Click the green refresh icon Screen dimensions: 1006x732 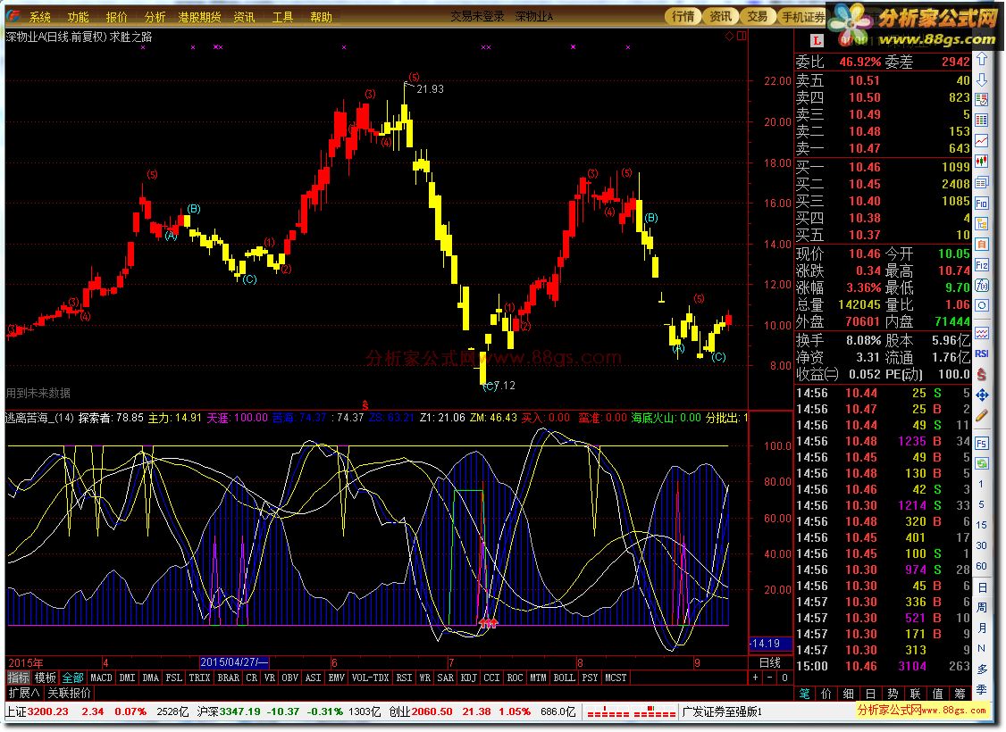pos(982,463)
